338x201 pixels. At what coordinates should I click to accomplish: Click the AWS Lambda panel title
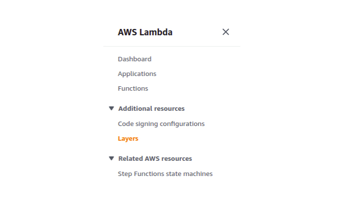(145, 32)
